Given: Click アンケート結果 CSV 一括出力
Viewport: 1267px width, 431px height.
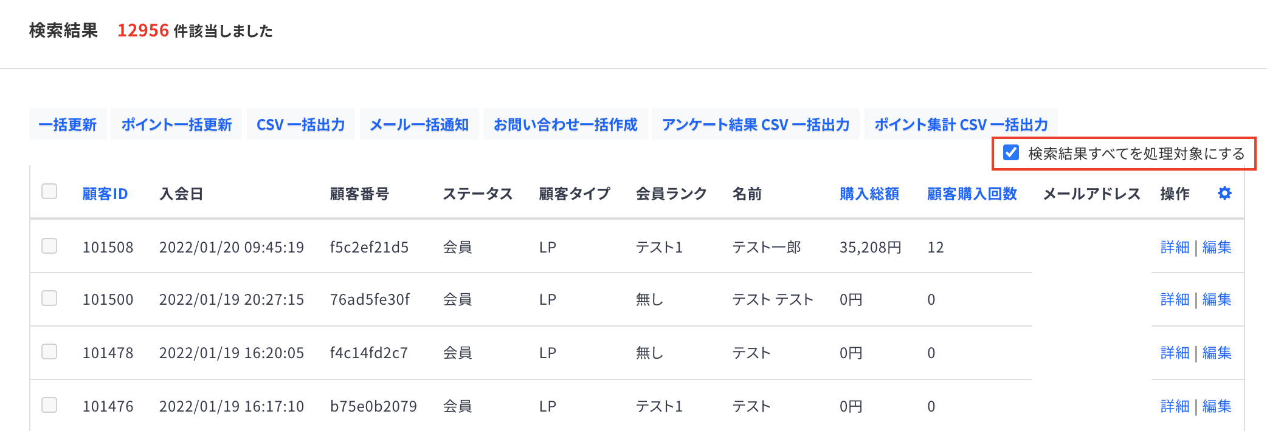Looking at the screenshot, I should point(756,124).
